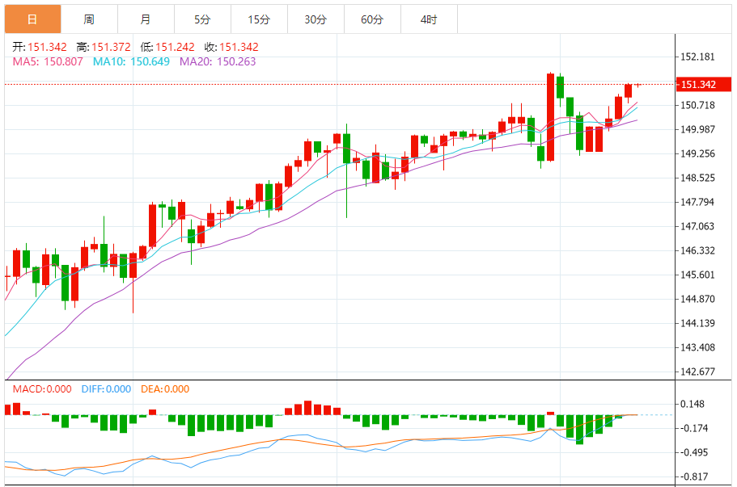This screenshot has width=737, height=487.
Task: Click the 0.148 MACD axis label
Action: click(693, 404)
